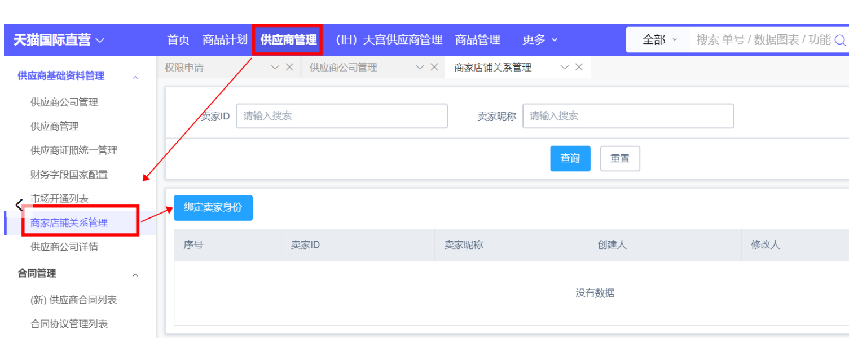849x338 pixels.
Task: Switch to the 商家店铺关系管理 tab
Action: [493, 67]
